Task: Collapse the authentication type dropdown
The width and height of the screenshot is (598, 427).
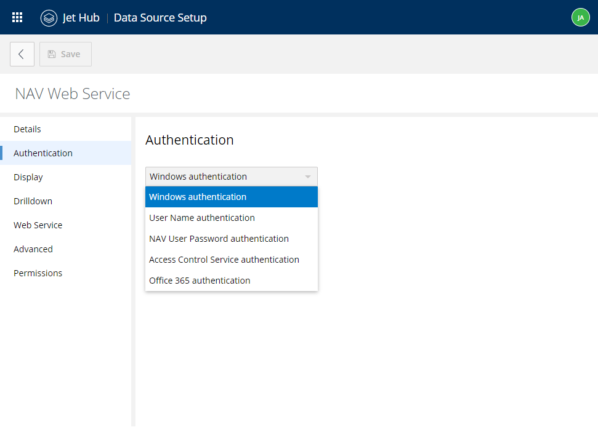Action: click(231, 177)
